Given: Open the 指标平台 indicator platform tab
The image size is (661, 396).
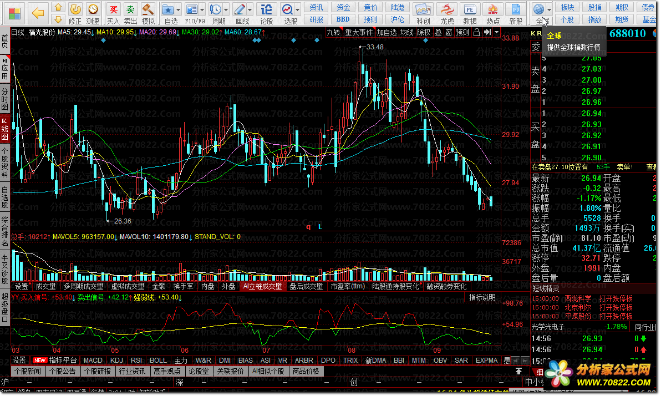Looking at the screenshot, I should pos(55,361).
